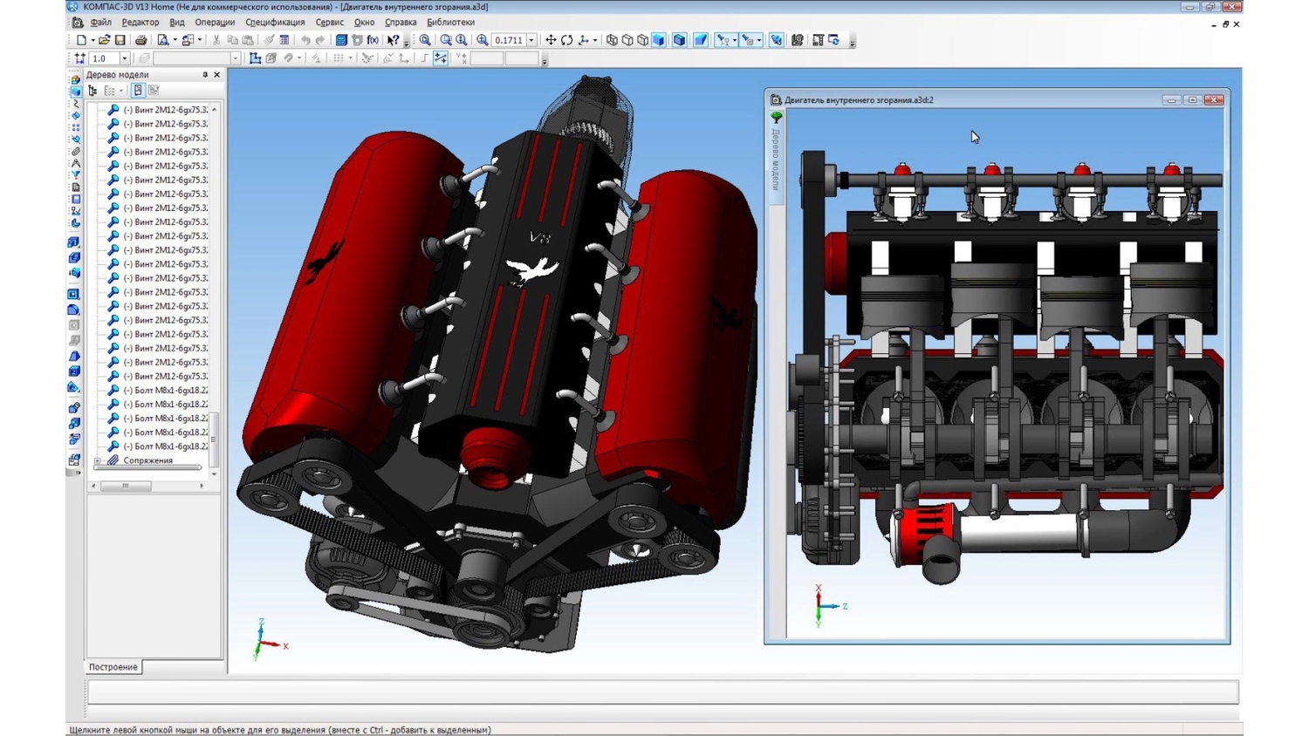Toggle thin hidden lines display mode
This screenshot has width=1309, height=736.
pyautogui.click(x=643, y=40)
